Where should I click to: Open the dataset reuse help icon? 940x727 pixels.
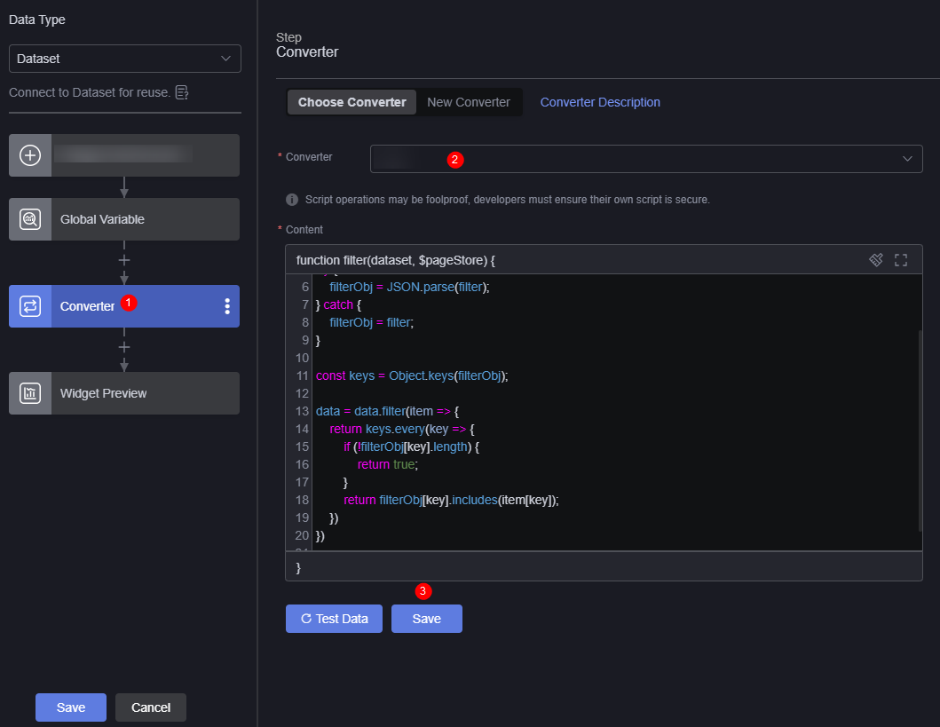tap(182, 92)
